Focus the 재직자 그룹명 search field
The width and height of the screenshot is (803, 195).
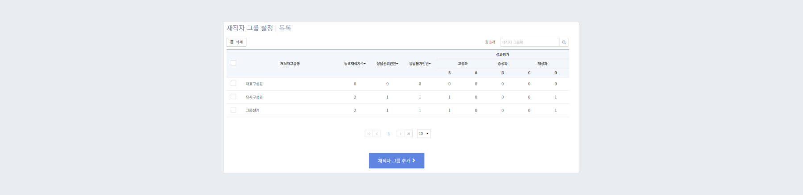click(x=530, y=42)
